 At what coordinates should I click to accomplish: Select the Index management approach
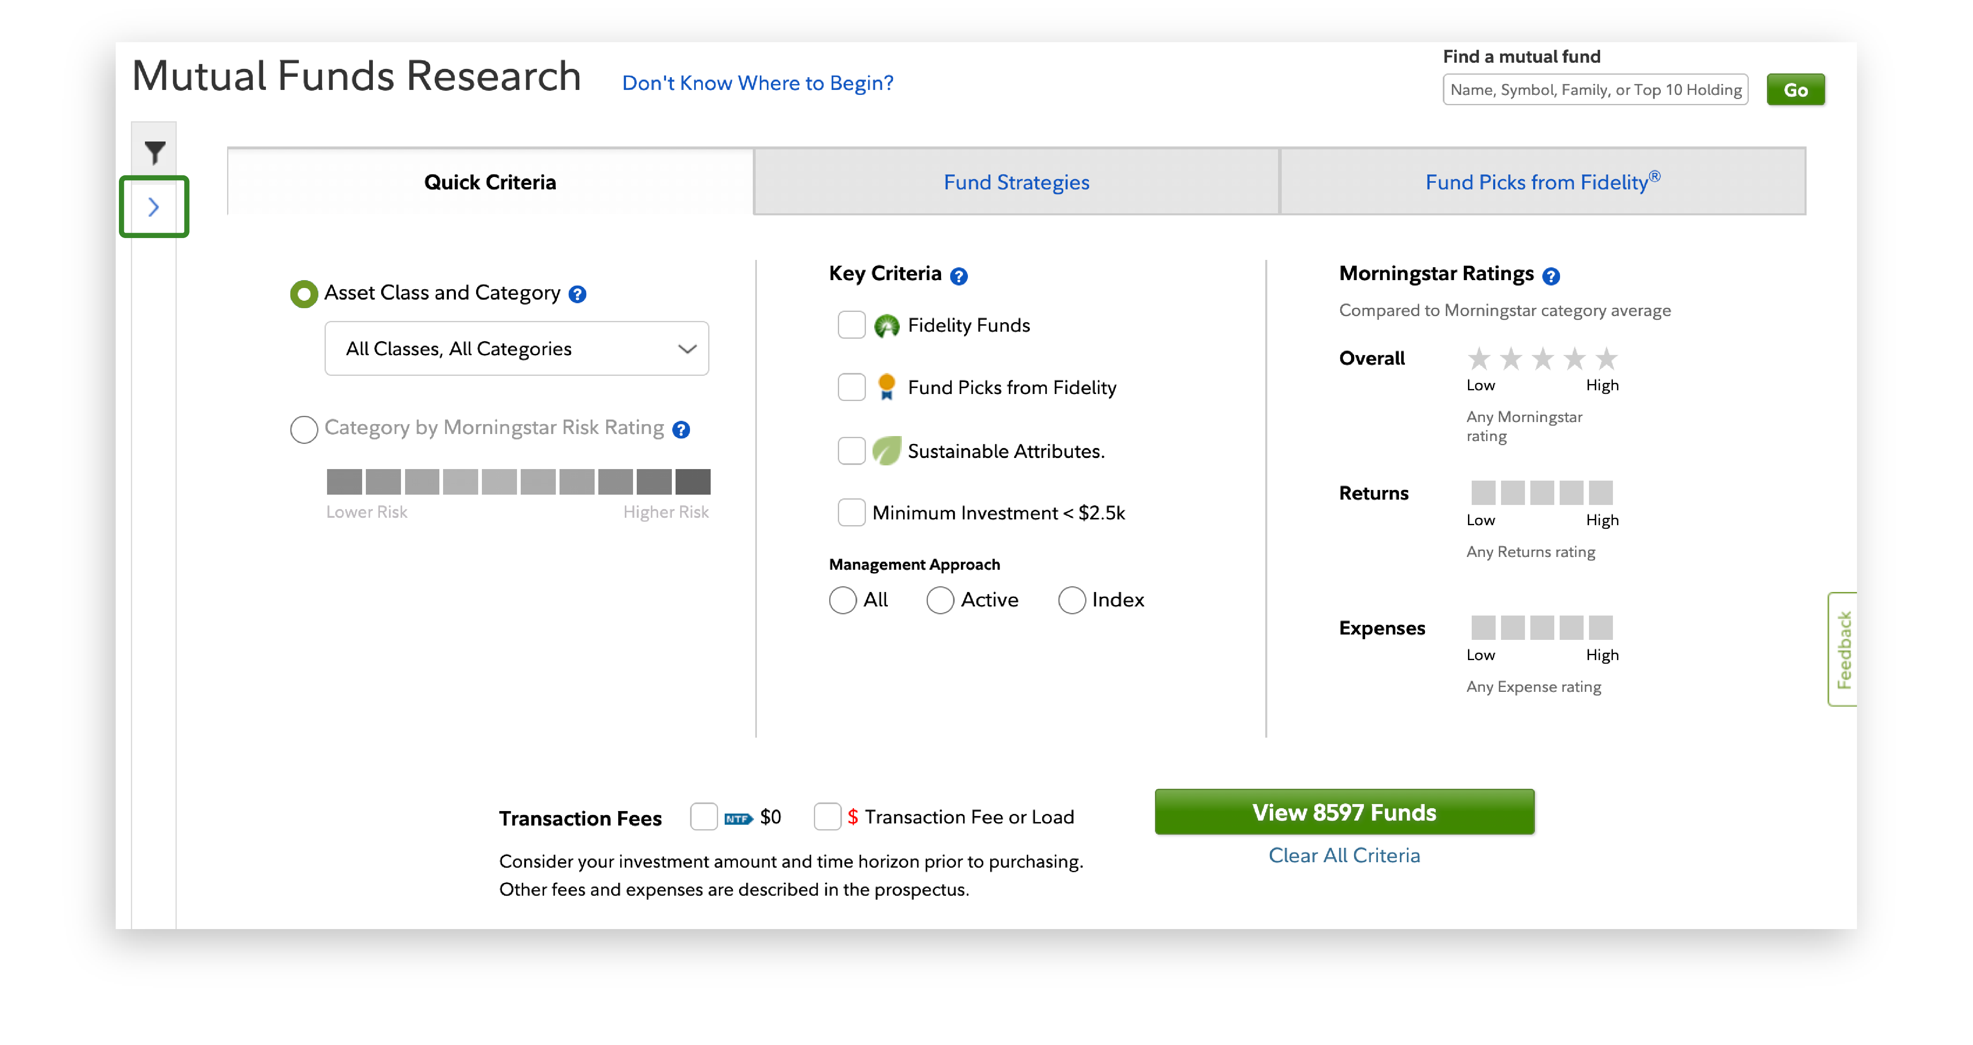pos(1072,600)
